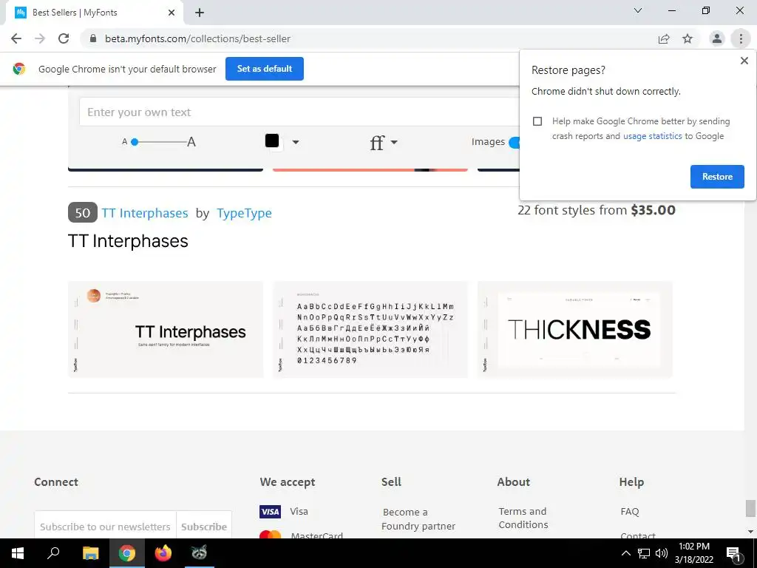Click the Subscribe to our newsletters field
The image size is (757, 568).
[105, 527]
